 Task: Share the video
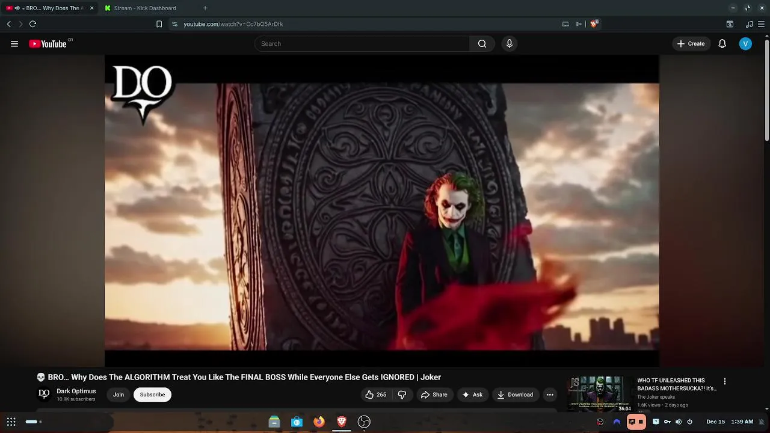(434, 395)
